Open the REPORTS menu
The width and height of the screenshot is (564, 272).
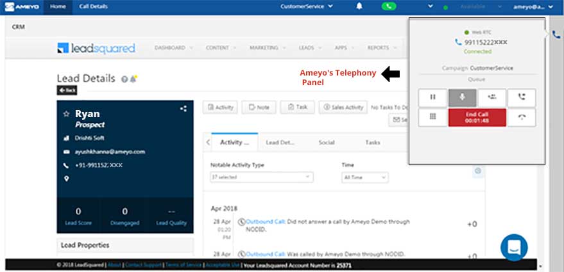pyautogui.click(x=382, y=48)
